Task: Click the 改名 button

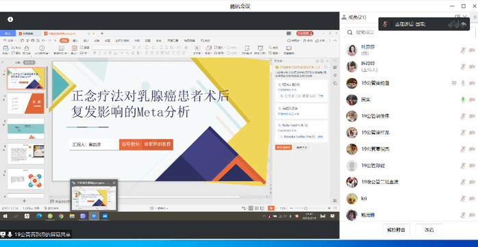Action: [429, 230]
